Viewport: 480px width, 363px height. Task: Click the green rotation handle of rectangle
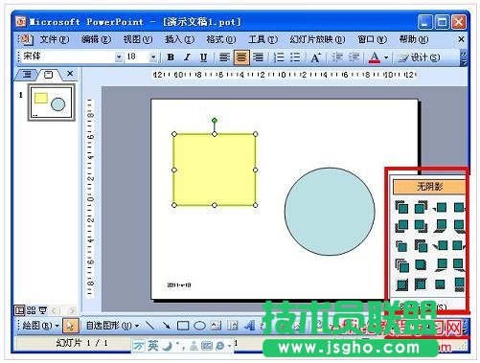tap(215, 121)
